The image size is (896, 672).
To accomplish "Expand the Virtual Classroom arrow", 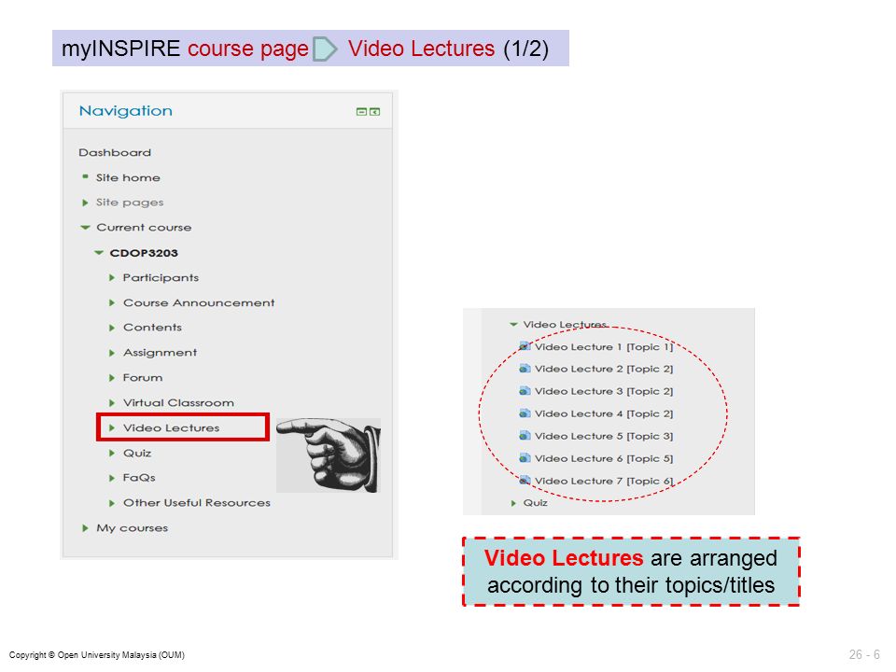I will pyautogui.click(x=112, y=403).
